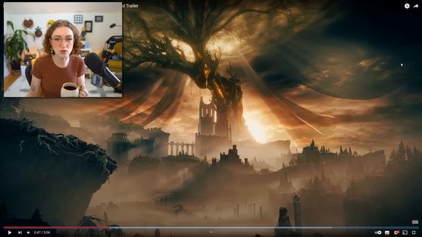Seek using the video progress bar
This screenshot has width=422, height=237.
[x=211, y=228]
